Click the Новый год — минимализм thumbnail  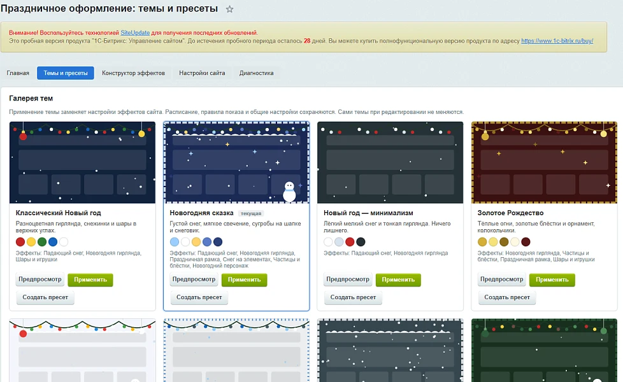pyautogui.click(x=390, y=162)
